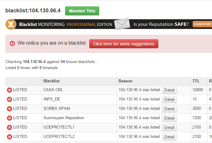
Task: Open Click here for some suggestions
Action: pos(124,44)
